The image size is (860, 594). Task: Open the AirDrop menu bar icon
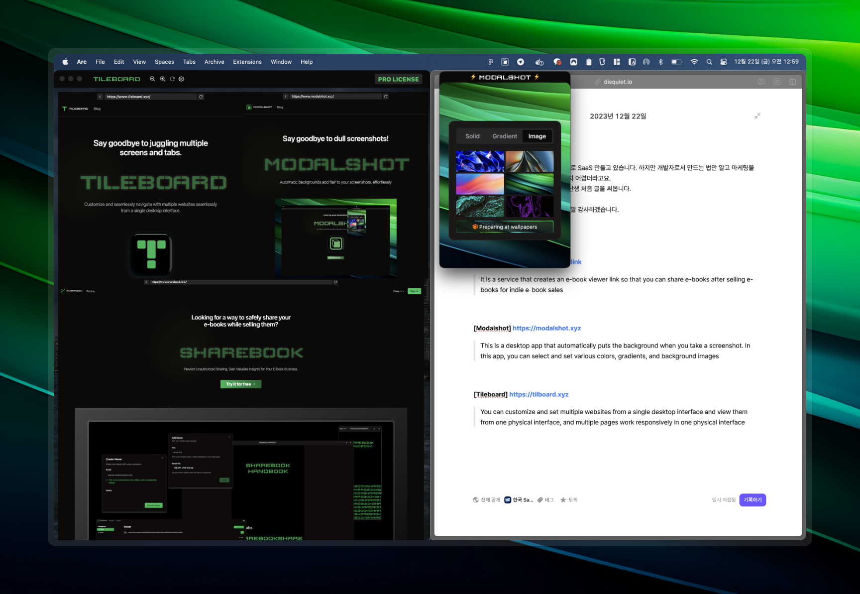646,62
